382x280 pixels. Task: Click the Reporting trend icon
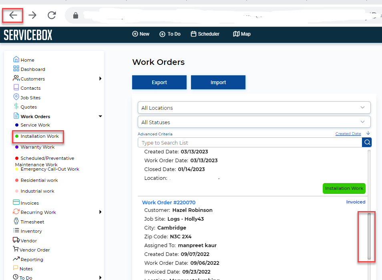(x=16, y=258)
